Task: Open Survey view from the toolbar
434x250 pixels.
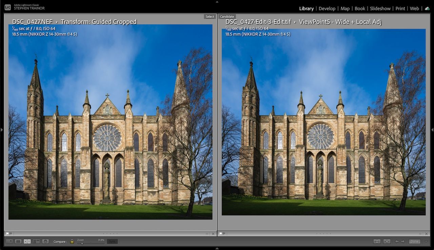Action: point(36,241)
